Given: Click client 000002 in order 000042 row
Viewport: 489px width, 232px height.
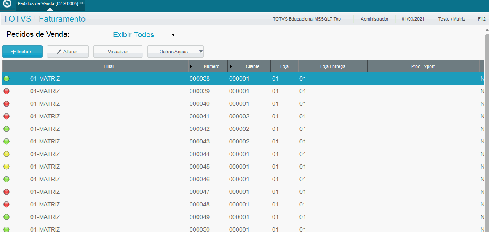Looking at the screenshot, I should pos(239,129).
